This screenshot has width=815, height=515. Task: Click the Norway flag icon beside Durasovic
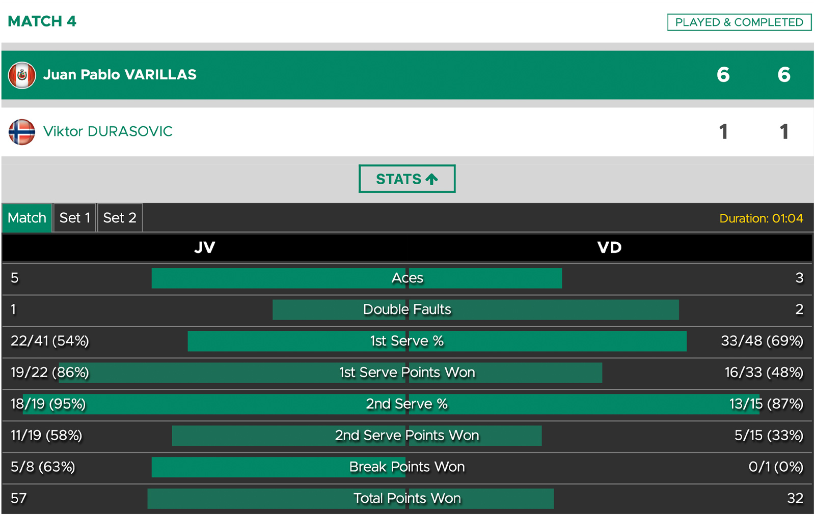click(x=22, y=132)
